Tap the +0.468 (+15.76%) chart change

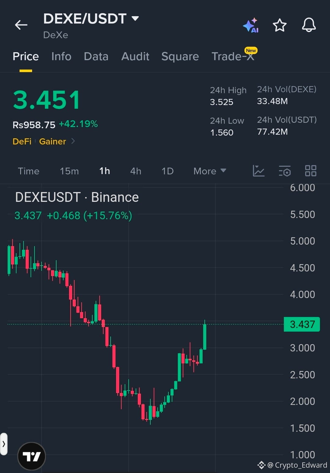[x=90, y=216]
